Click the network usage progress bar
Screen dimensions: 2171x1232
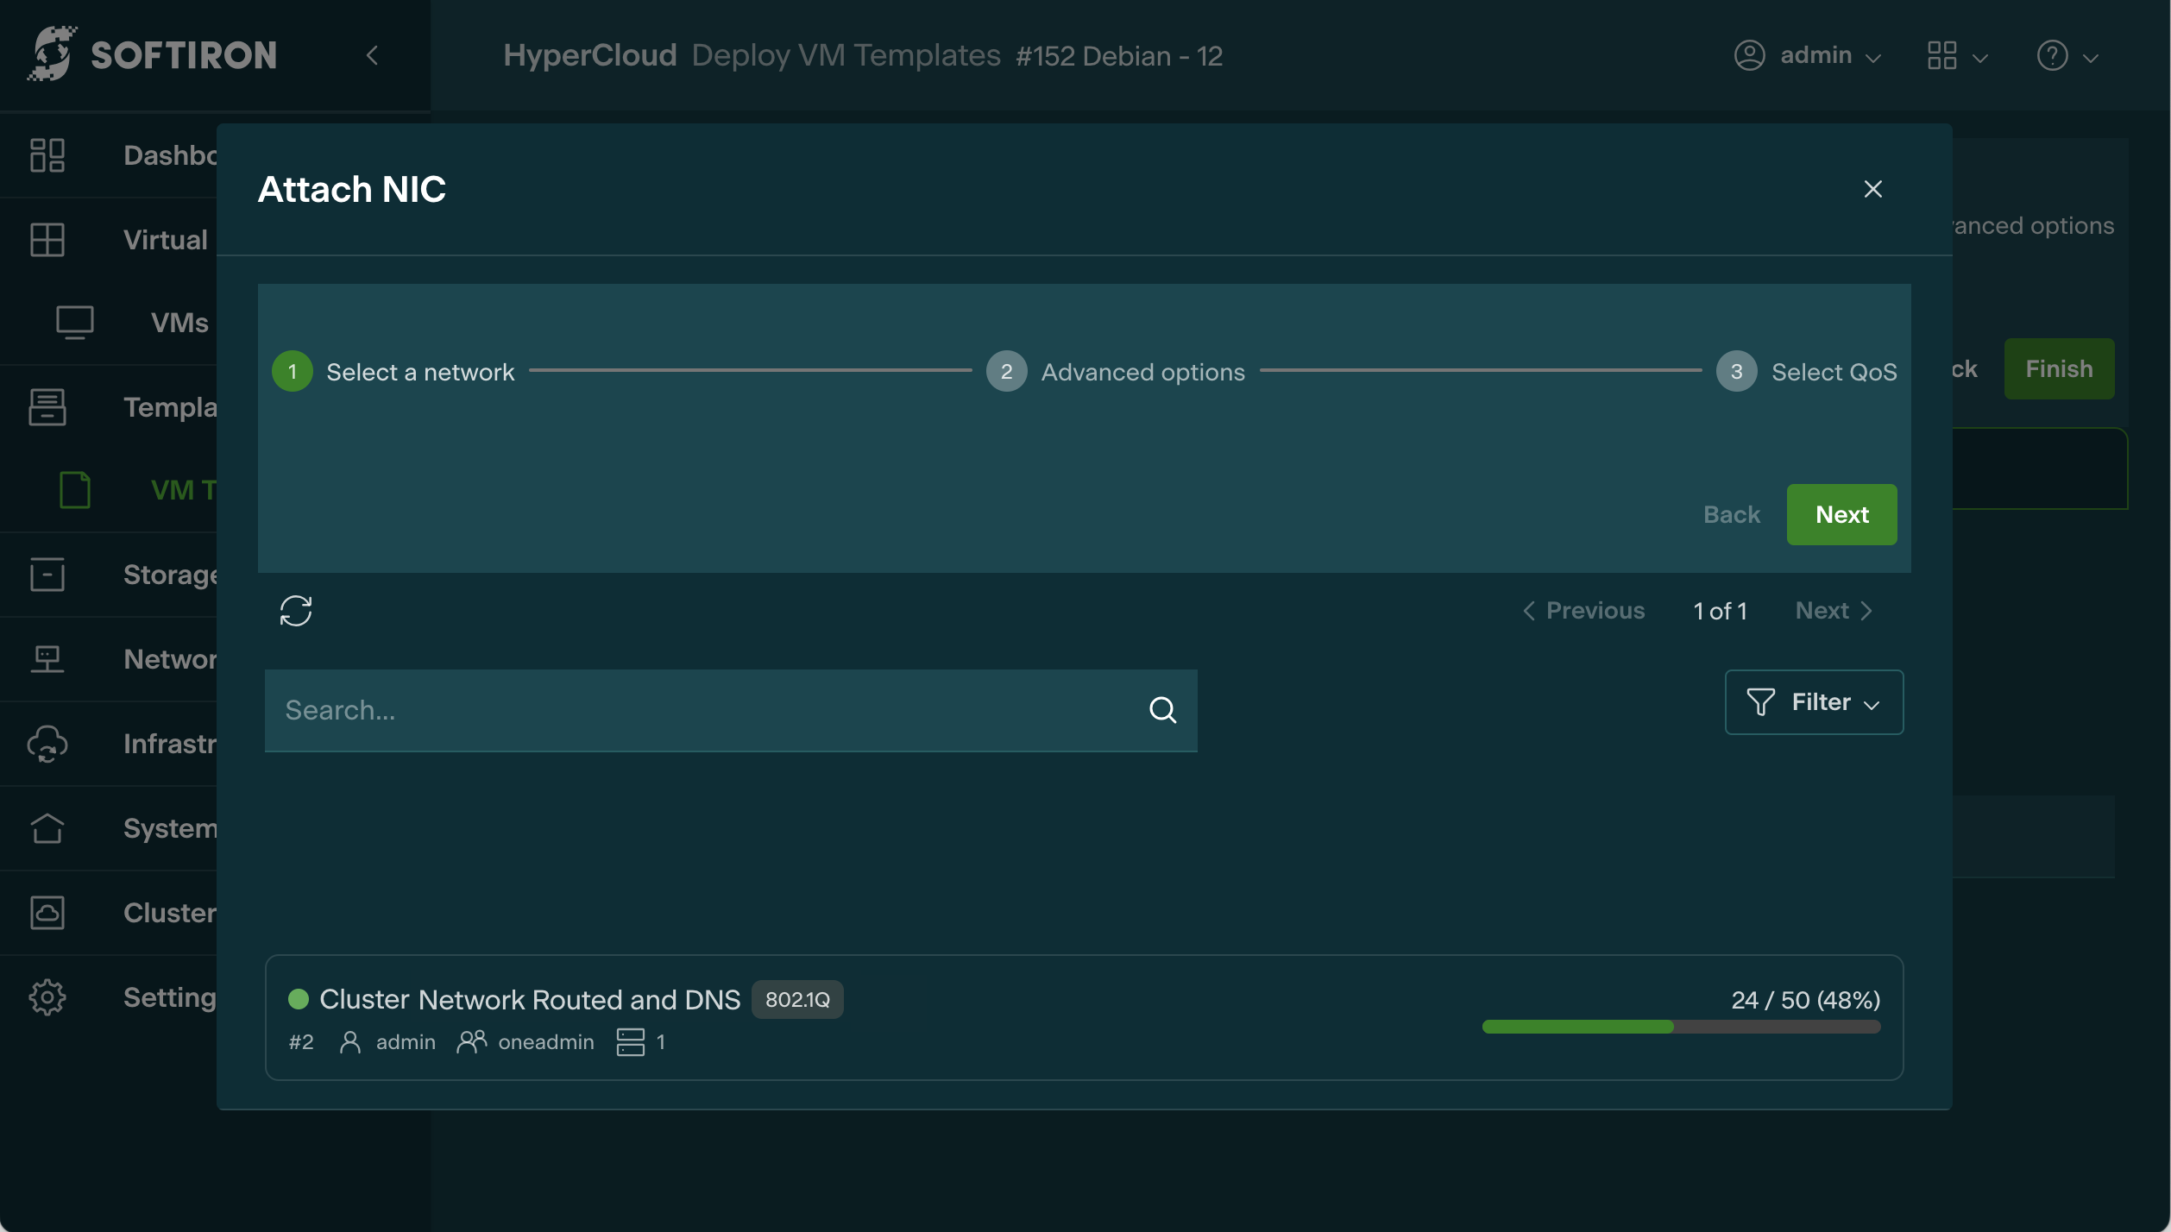1680,1027
